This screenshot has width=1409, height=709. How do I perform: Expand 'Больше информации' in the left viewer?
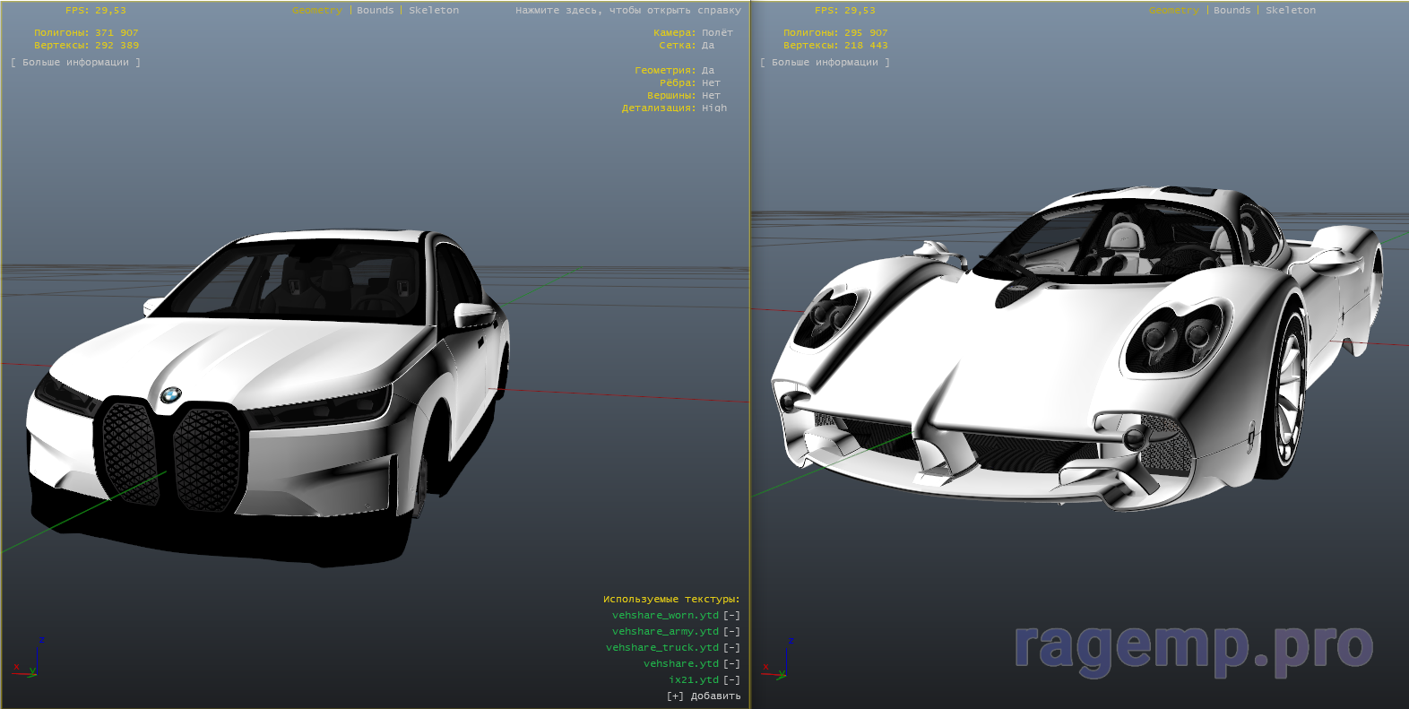coord(75,63)
